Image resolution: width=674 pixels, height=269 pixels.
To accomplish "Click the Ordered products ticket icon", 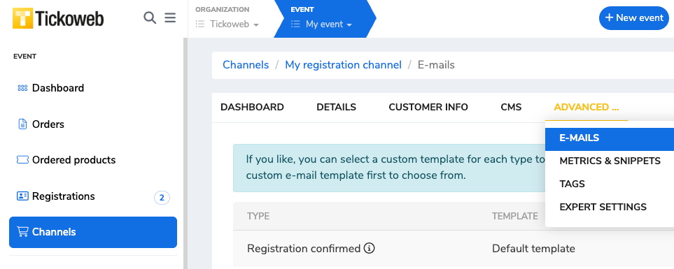I will [x=22, y=160].
